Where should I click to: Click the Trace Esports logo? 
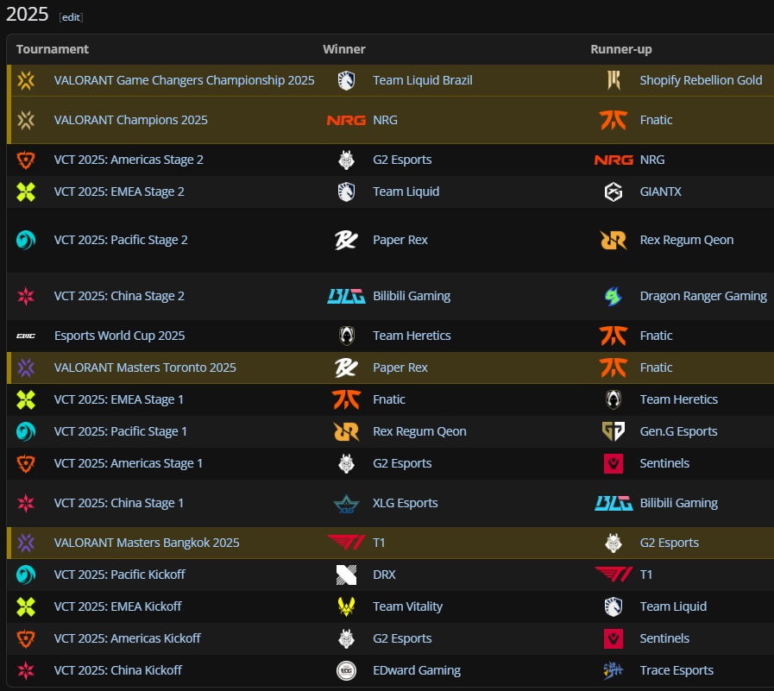614,670
